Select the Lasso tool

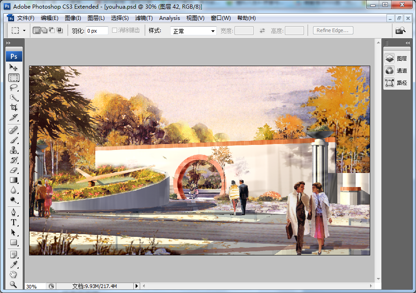tap(14, 88)
